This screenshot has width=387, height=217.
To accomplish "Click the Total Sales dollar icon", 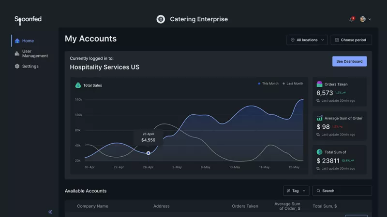I will [78, 85].
